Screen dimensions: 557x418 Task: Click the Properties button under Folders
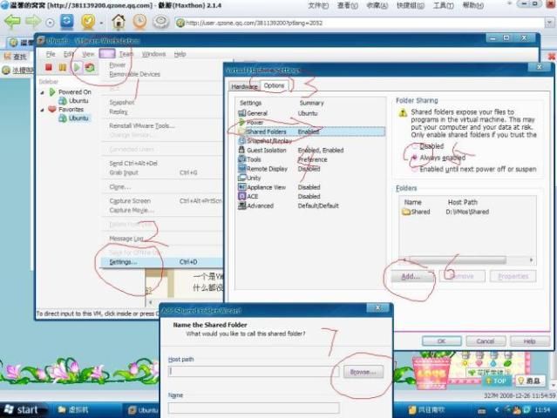tap(513, 276)
